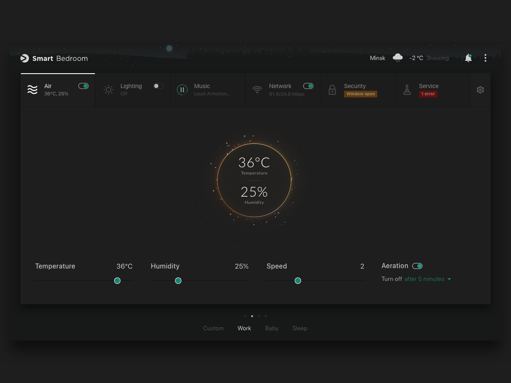Click the 25% value above Humidity slider

tap(241, 266)
